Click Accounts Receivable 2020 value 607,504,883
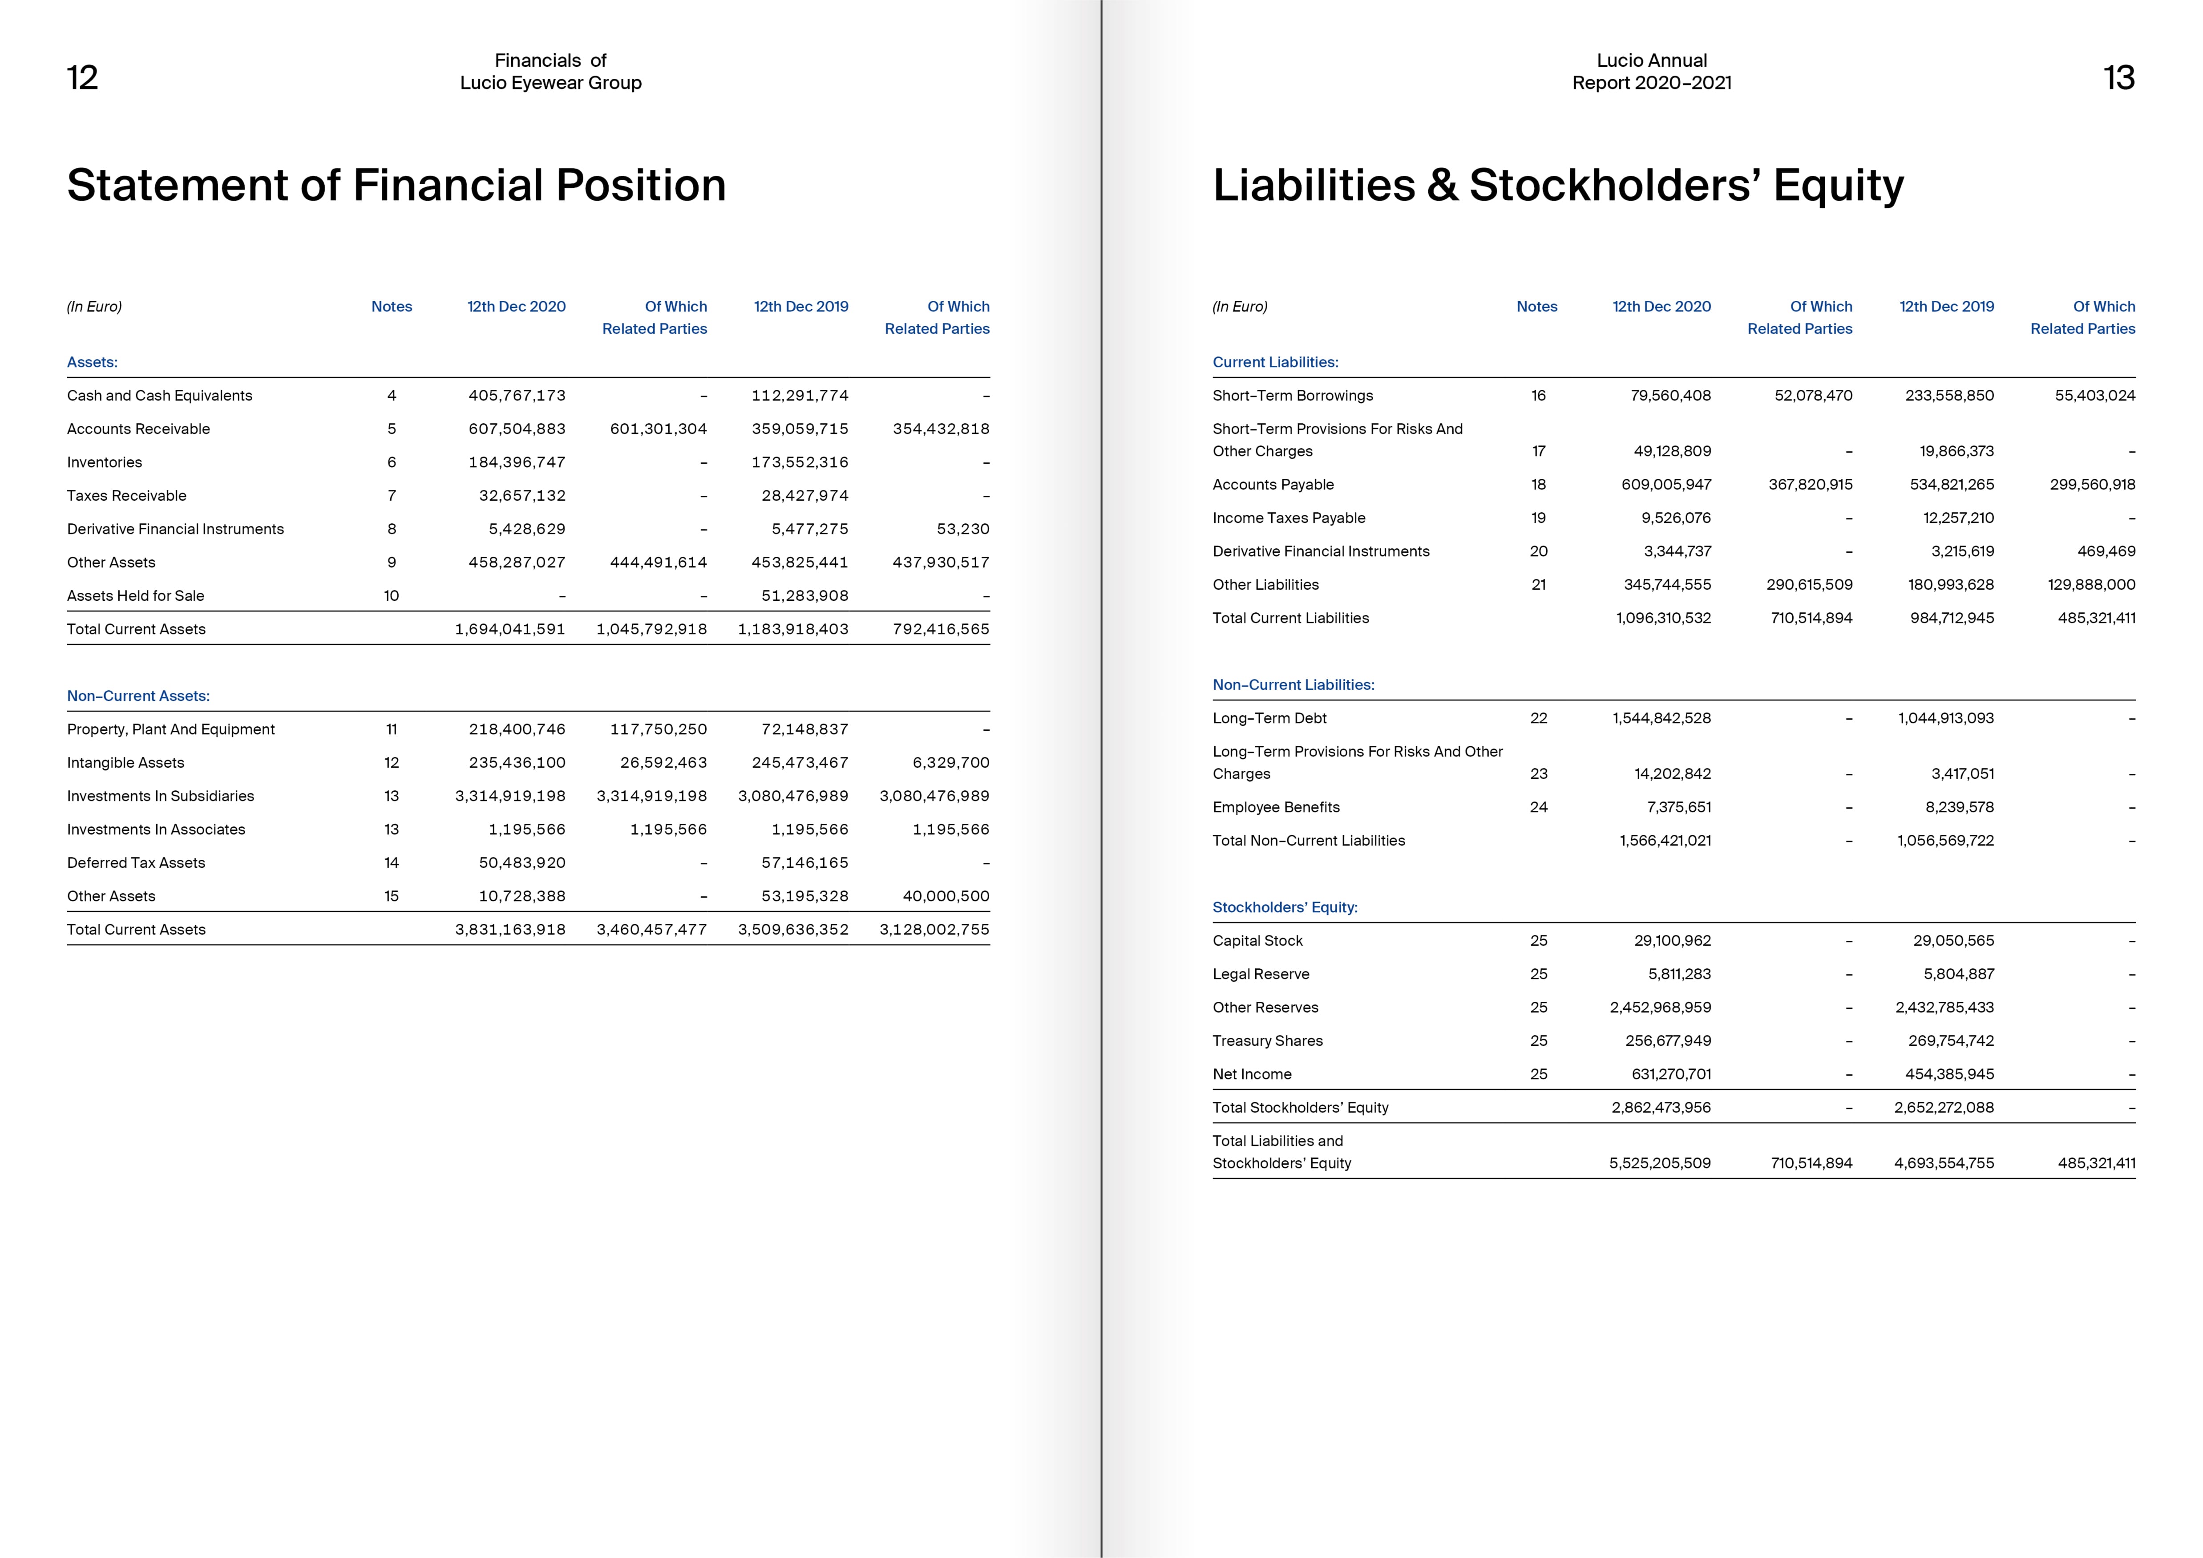Image resolution: width=2203 pixels, height=1558 pixels. tap(516, 429)
